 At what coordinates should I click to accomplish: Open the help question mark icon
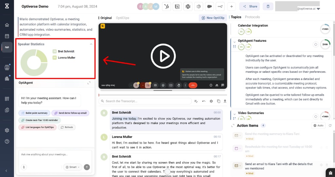point(7,141)
